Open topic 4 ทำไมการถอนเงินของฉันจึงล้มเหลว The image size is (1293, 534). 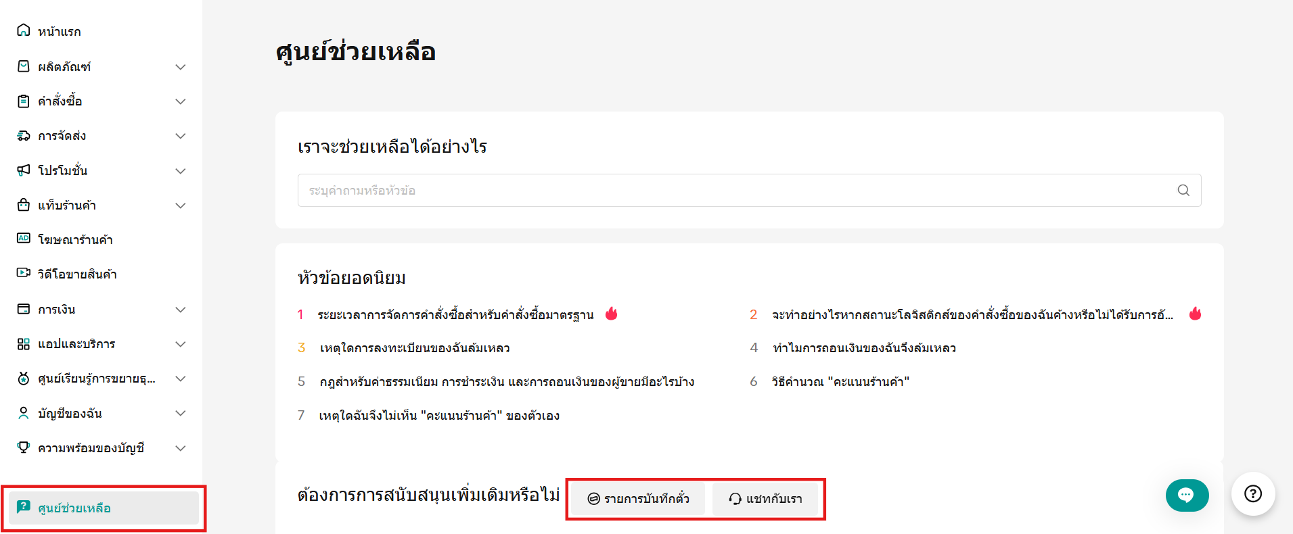[864, 348]
